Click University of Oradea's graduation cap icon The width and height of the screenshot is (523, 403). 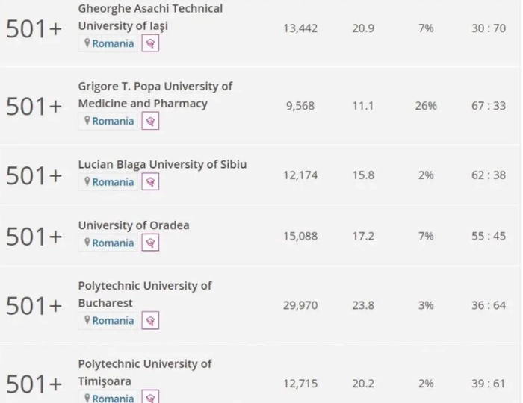click(x=150, y=243)
